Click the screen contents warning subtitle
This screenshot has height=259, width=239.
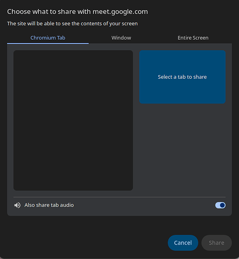coord(73,23)
